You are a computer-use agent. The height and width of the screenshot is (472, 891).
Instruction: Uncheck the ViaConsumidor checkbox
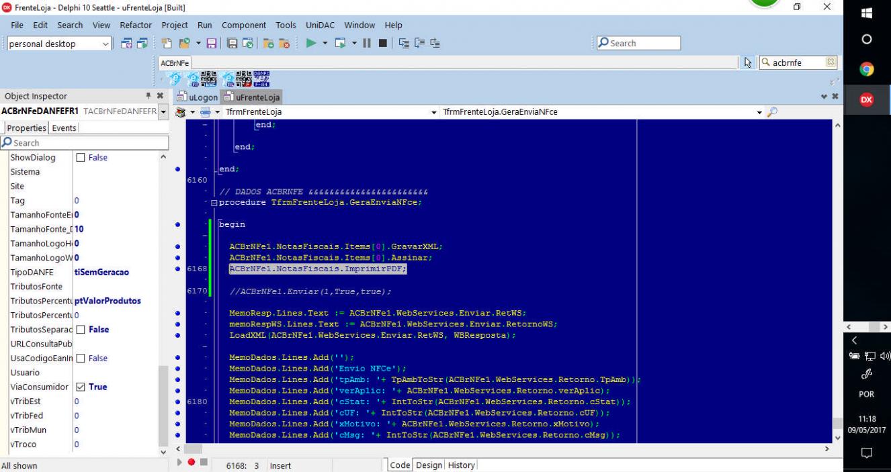[81, 387]
